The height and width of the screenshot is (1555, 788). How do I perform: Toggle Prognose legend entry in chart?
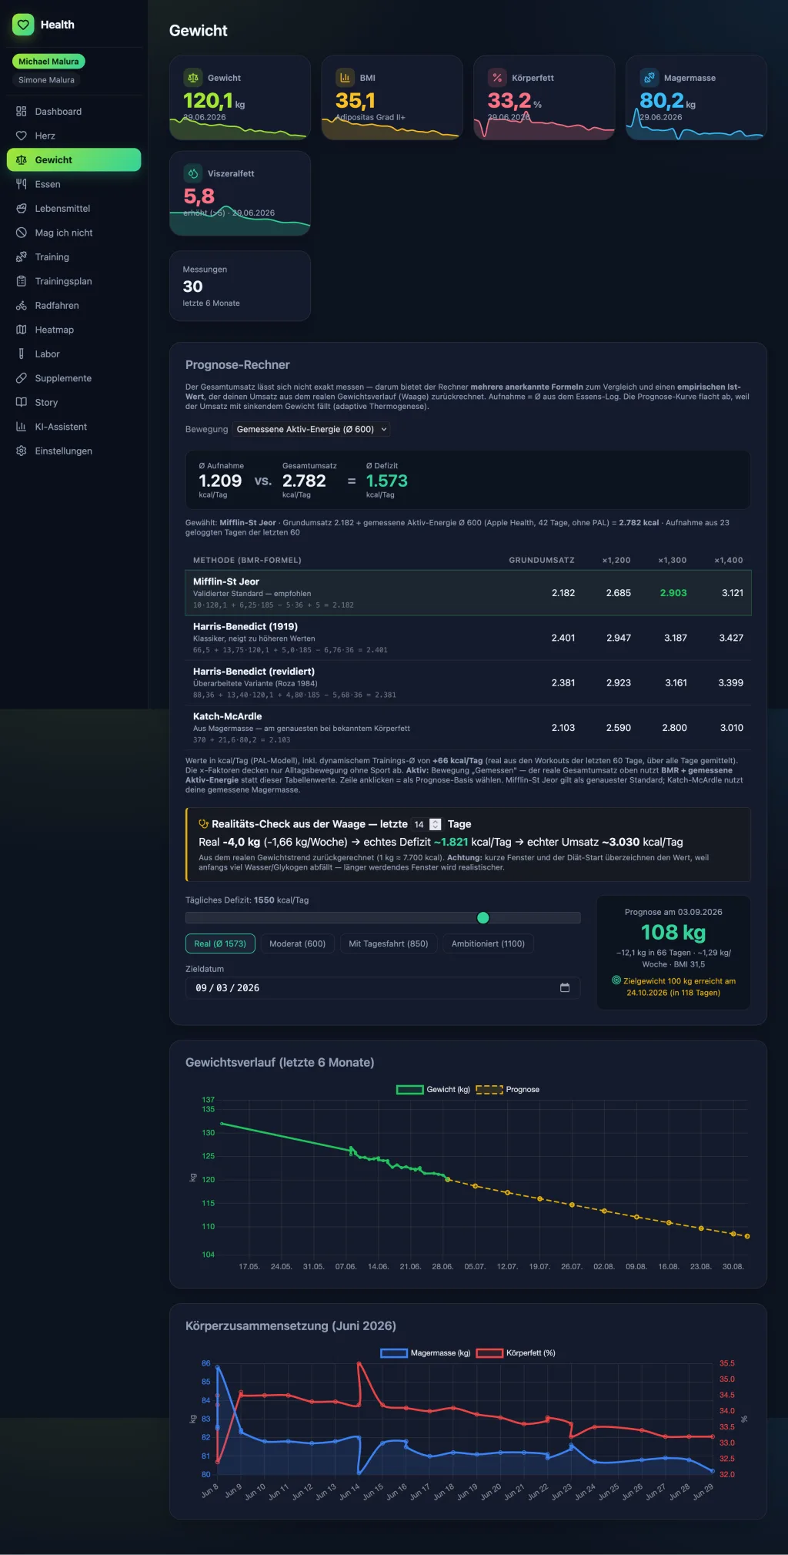coord(508,1090)
